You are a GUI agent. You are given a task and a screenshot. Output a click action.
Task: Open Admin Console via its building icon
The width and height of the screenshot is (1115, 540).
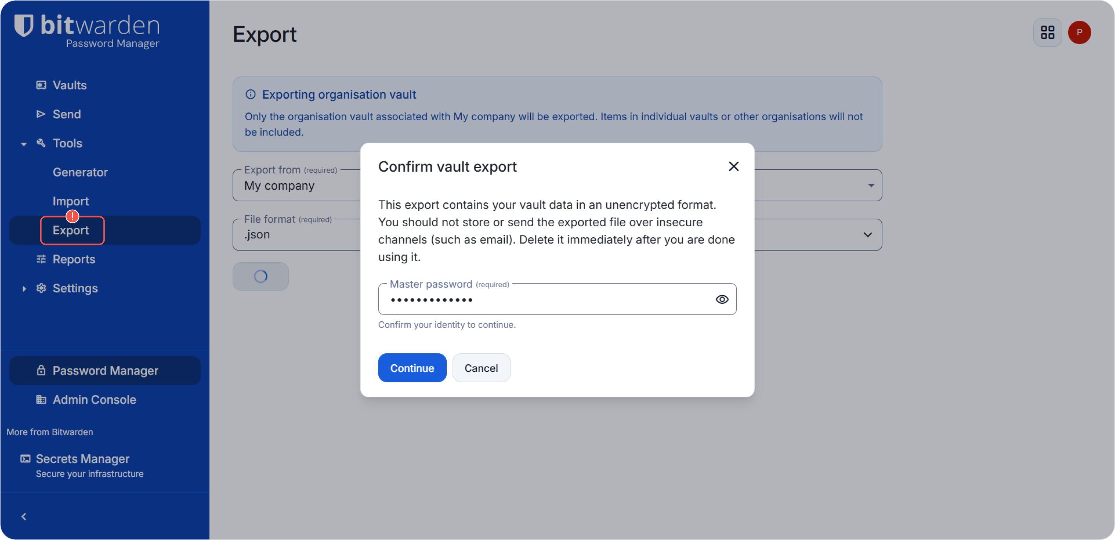coord(41,399)
